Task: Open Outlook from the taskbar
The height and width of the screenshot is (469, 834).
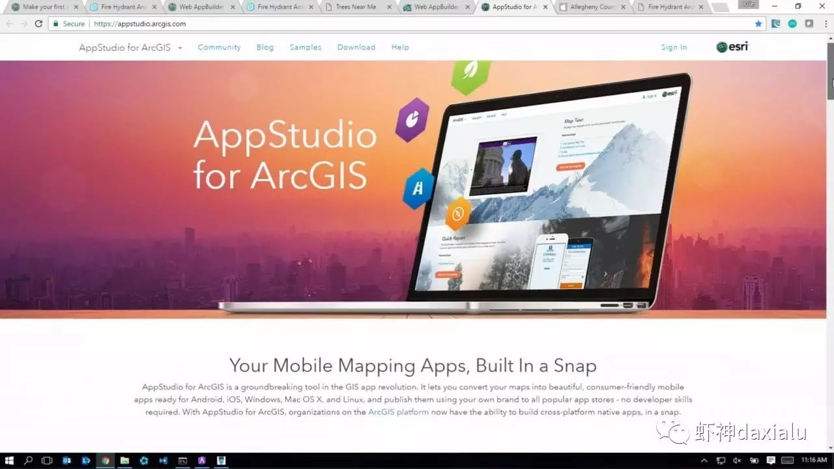Action: [66, 461]
